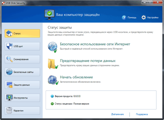The width and height of the screenshot is (164, 120).
Task: Click 'Статус лицензии: Полная версия' text
Action: pos(72,104)
